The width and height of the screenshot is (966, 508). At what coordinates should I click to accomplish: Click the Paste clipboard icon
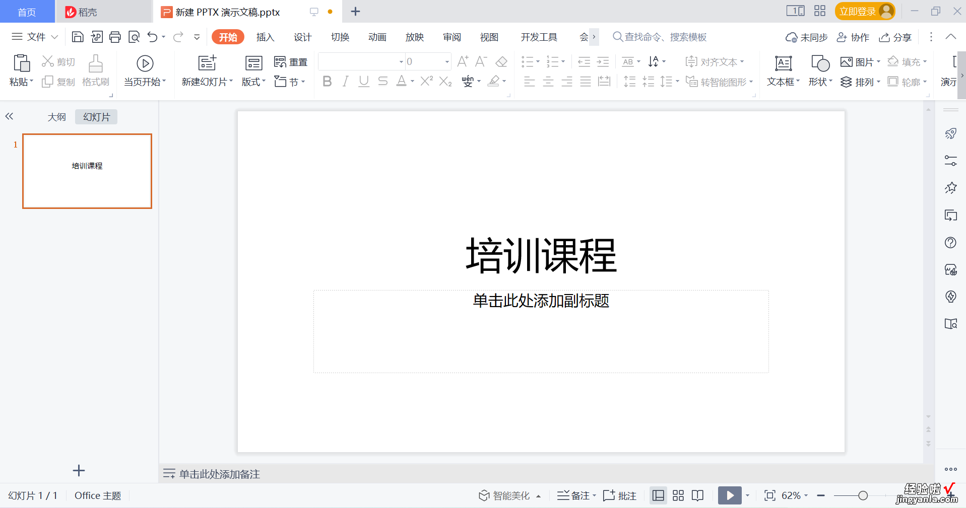tap(21, 63)
